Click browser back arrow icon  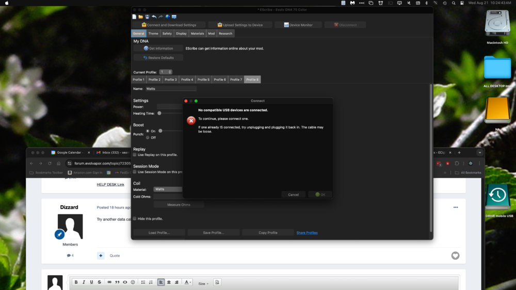(x=31, y=163)
